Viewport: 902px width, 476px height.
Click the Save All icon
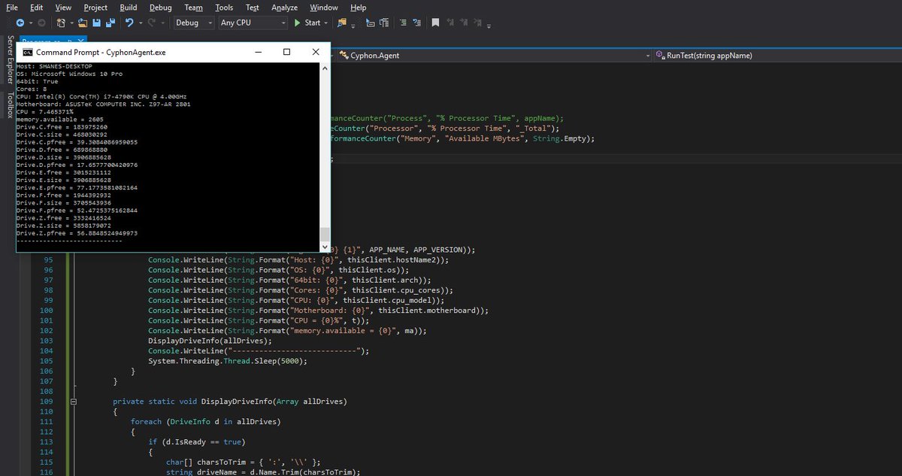coord(110,23)
